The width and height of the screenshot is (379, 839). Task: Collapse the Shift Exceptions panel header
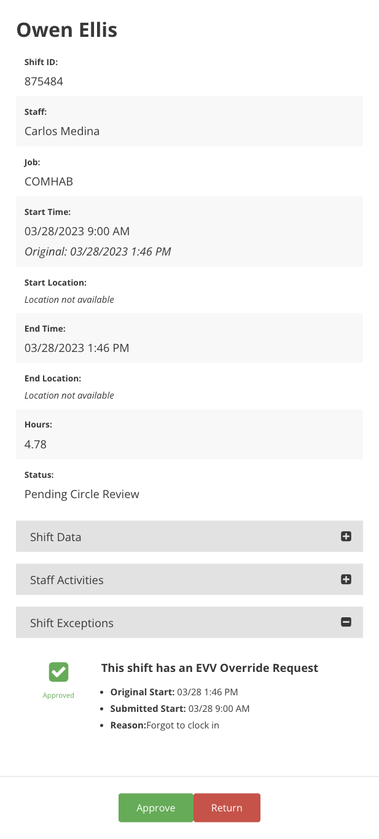tap(184, 622)
